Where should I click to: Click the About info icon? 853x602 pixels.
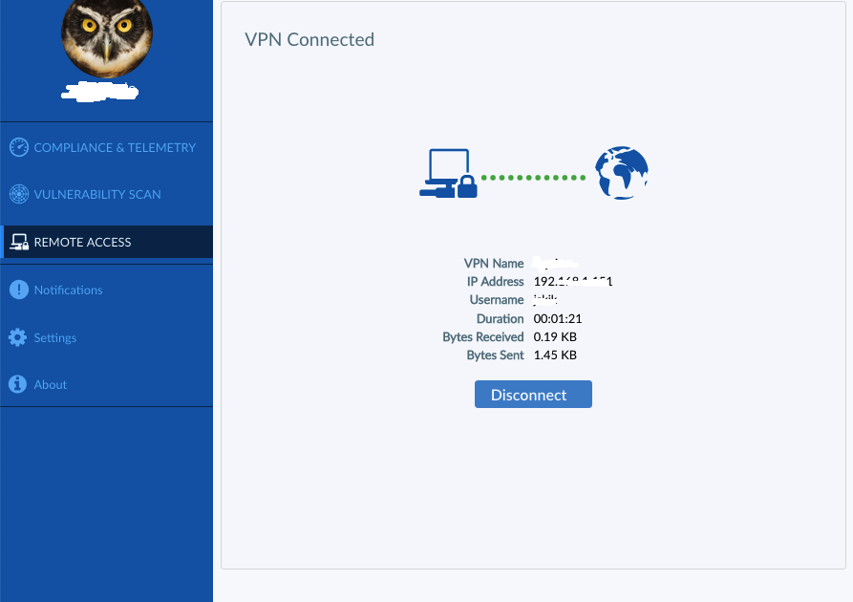(x=18, y=384)
